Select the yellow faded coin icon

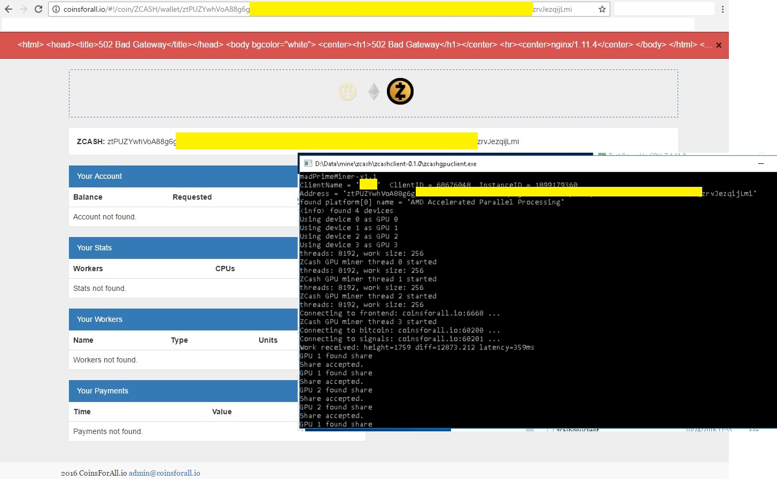pos(347,92)
